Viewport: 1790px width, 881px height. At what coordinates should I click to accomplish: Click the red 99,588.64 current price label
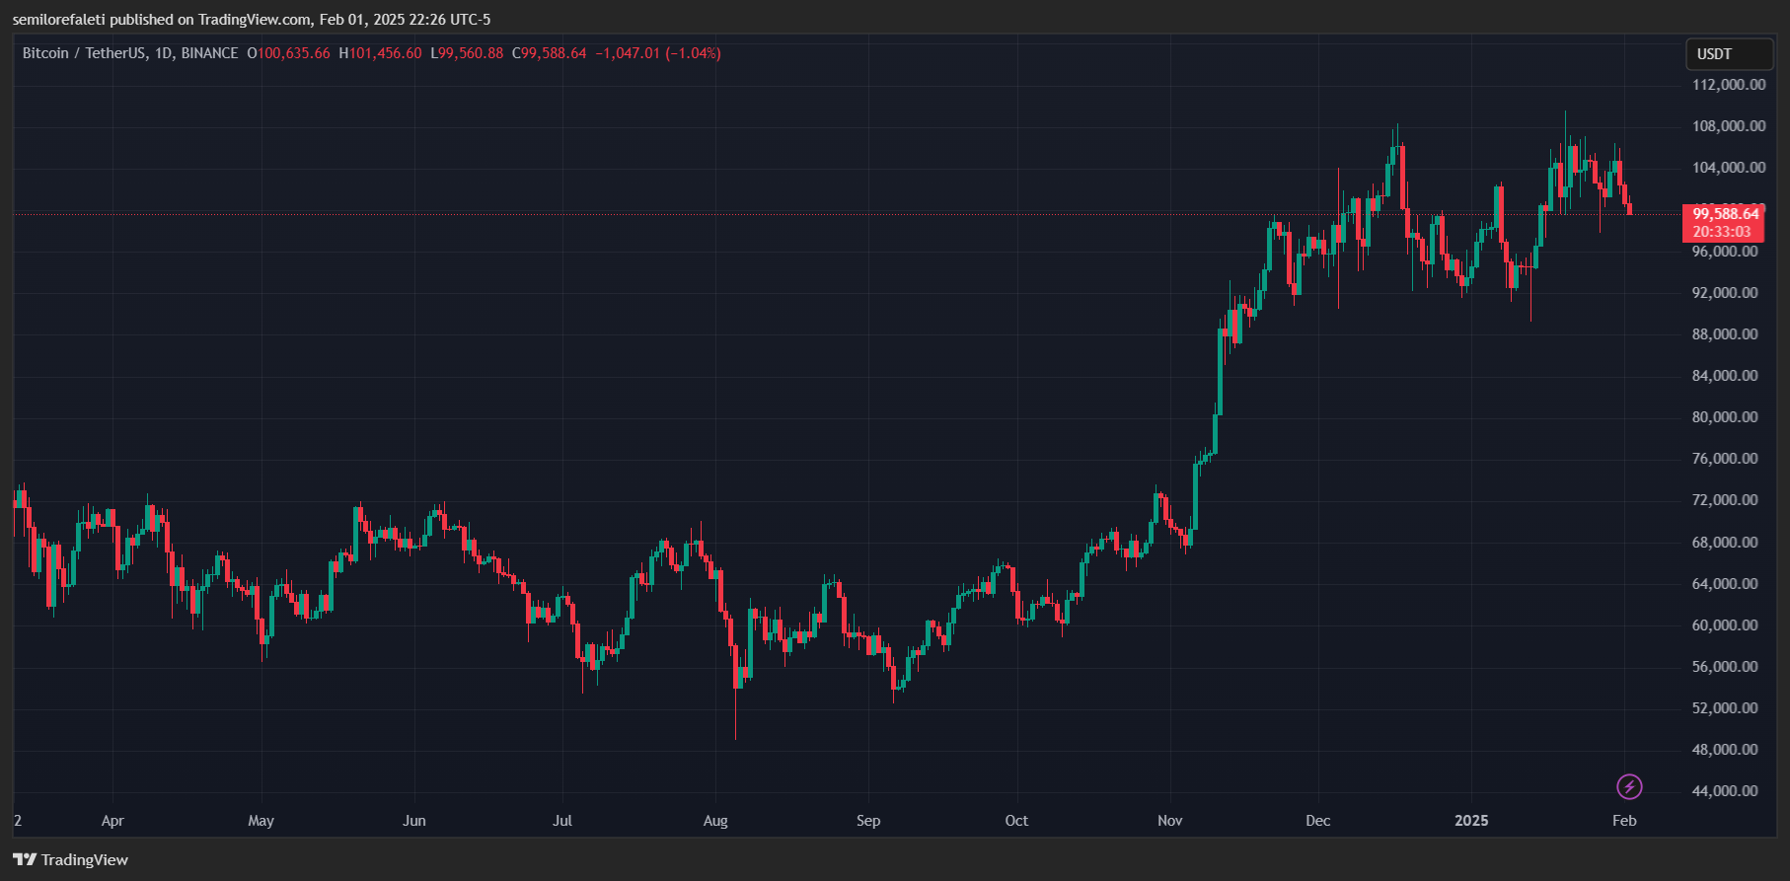[1725, 214]
